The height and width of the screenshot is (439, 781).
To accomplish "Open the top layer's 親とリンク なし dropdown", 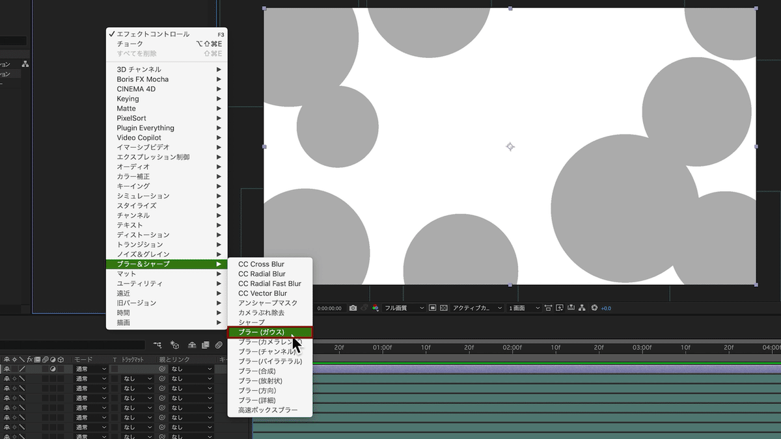I will (x=191, y=369).
